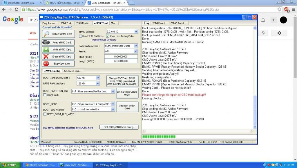Viewport: 297px width, 168px height.
Task: Expand Partition to access dropdown
Action: (136, 46)
